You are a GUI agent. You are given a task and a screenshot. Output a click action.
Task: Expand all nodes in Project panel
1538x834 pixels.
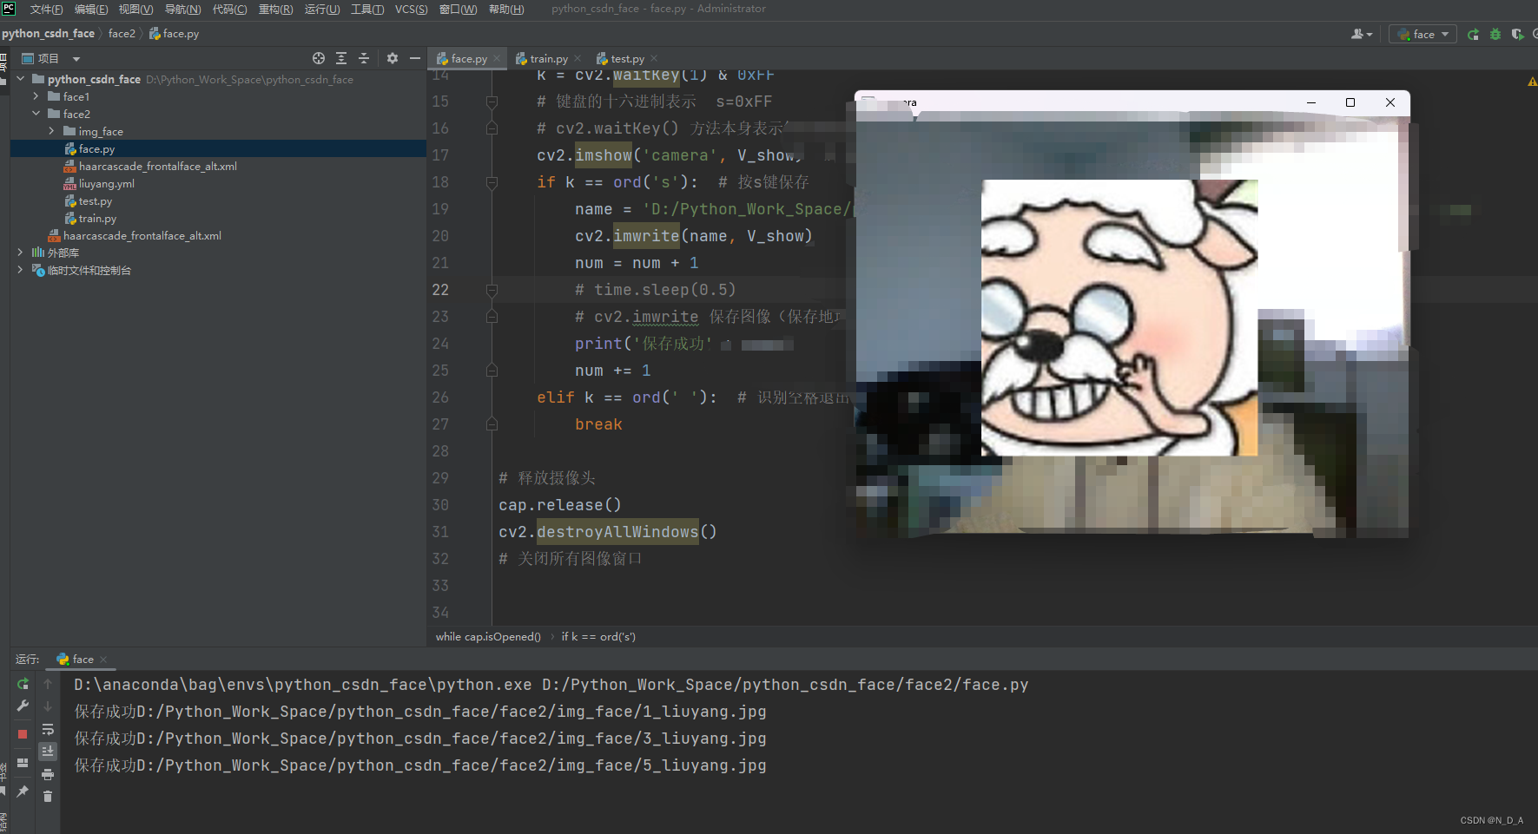(x=341, y=58)
